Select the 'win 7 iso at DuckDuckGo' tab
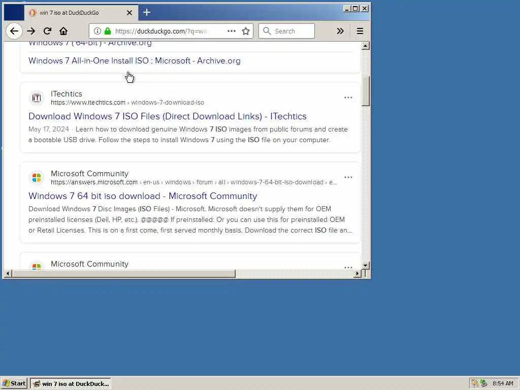Image resolution: width=520 pixels, height=390 pixels. (81, 13)
